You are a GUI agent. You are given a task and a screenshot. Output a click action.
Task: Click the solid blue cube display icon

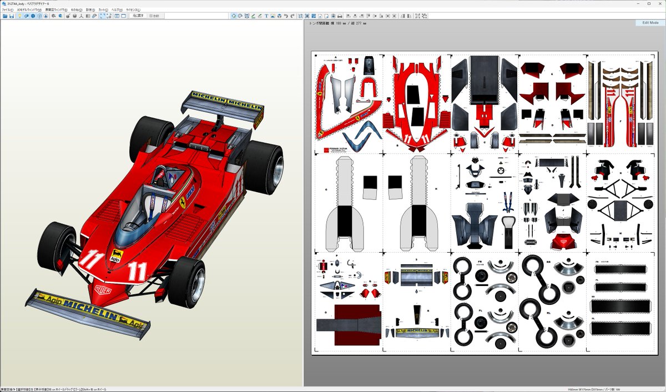tap(33, 16)
